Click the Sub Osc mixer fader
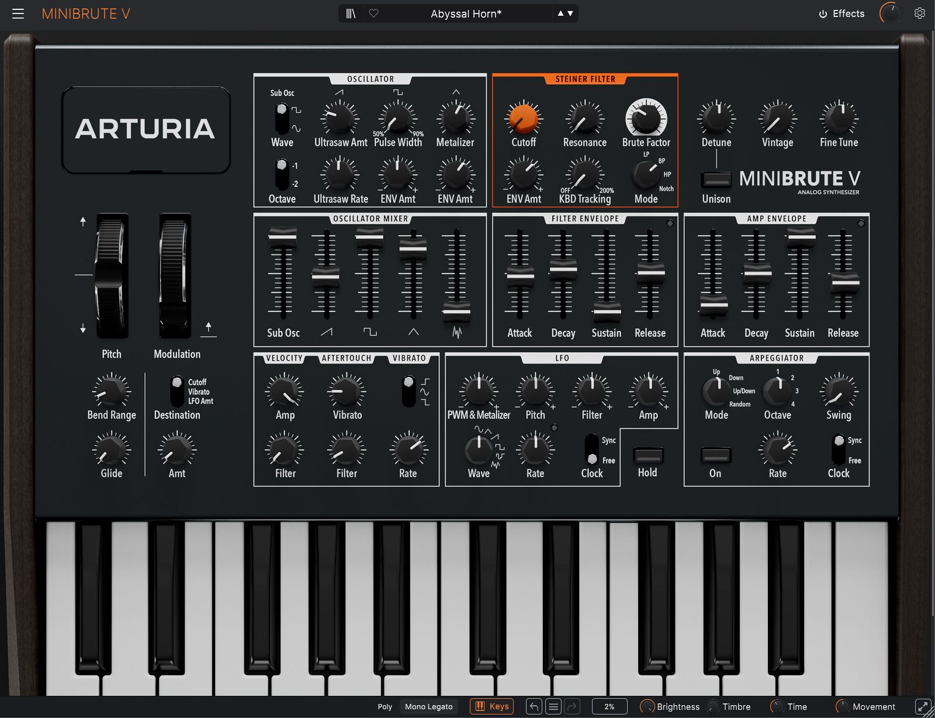Screen dimensions: 935x718 point(283,236)
